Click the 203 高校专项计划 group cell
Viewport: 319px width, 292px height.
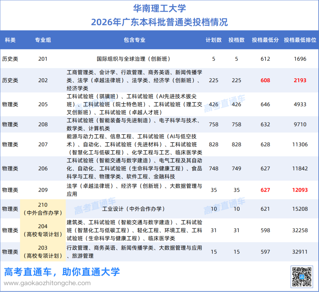click(x=43, y=252)
